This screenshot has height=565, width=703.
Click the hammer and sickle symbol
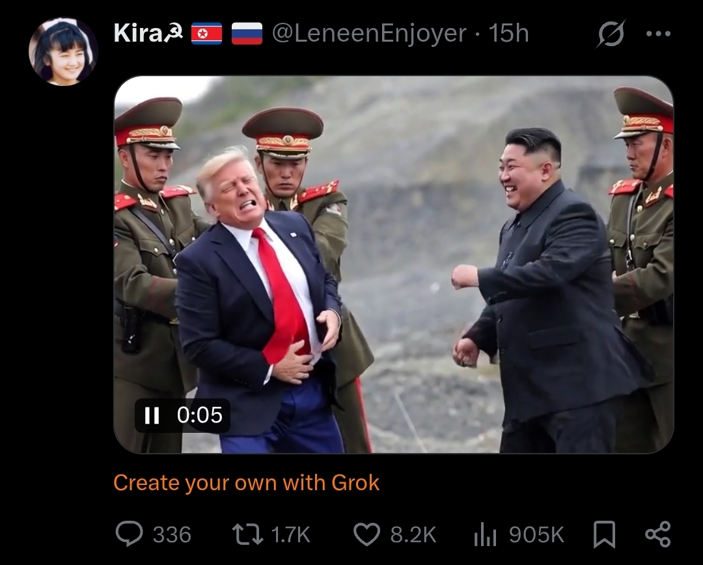coord(174,33)
